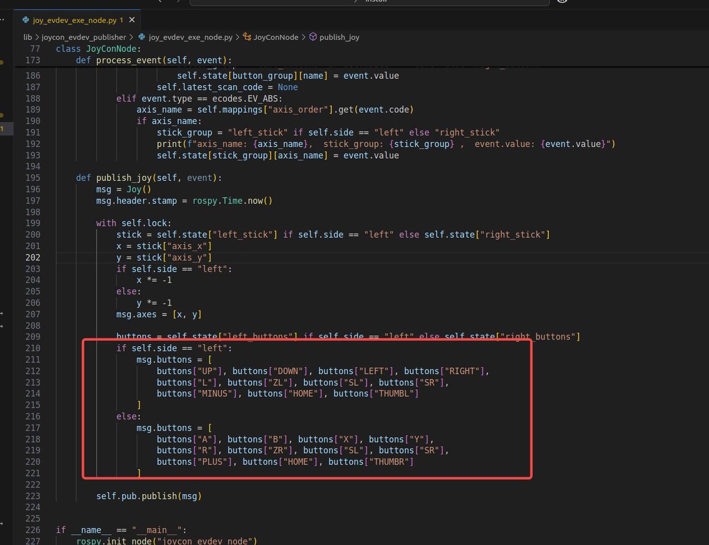Click line number 195 in the gutter
The width and height of the screenshot is (709, 545).
(x=33, y=178)
